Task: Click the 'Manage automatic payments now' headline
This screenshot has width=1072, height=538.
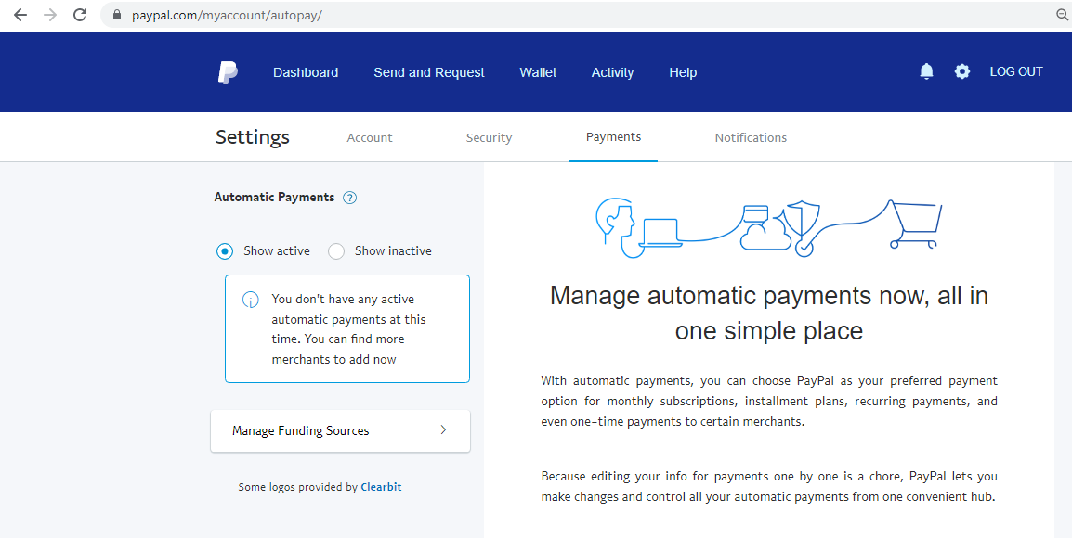Action: (x=769, y=314)
